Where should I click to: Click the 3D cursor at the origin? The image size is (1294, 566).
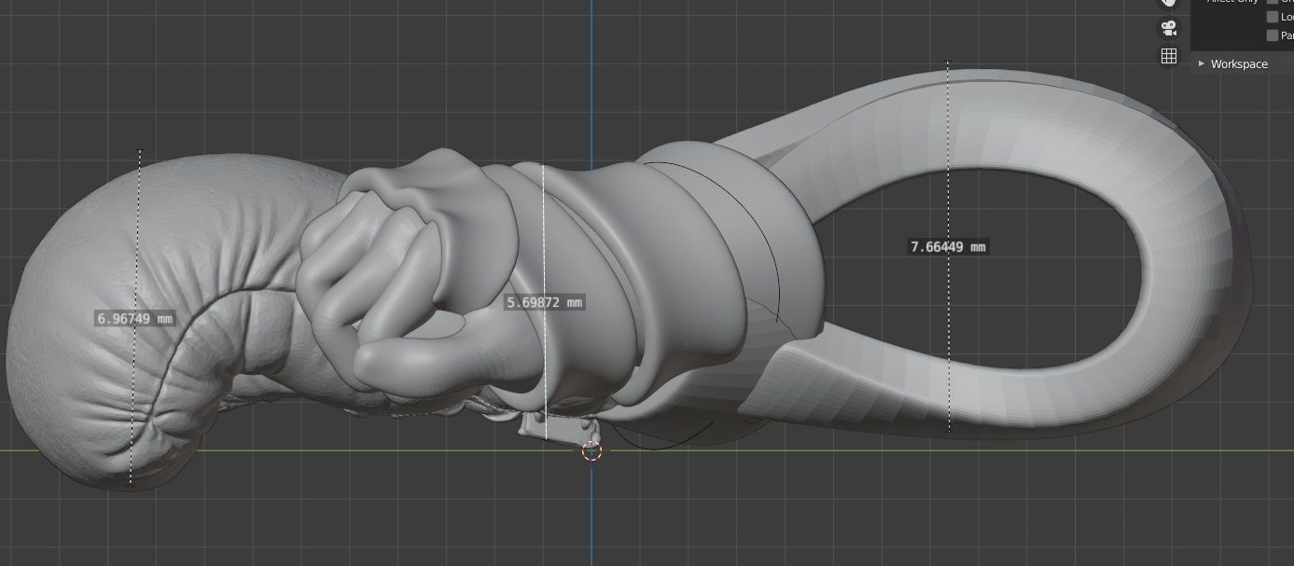pyautogui.click(x=591, y=451)
